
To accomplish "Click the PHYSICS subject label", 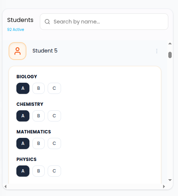I will [x=26, y=159].
